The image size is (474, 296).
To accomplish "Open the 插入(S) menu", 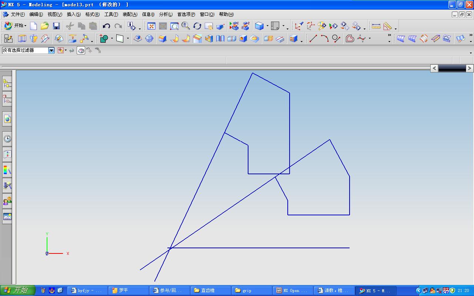I will point(74,14).
